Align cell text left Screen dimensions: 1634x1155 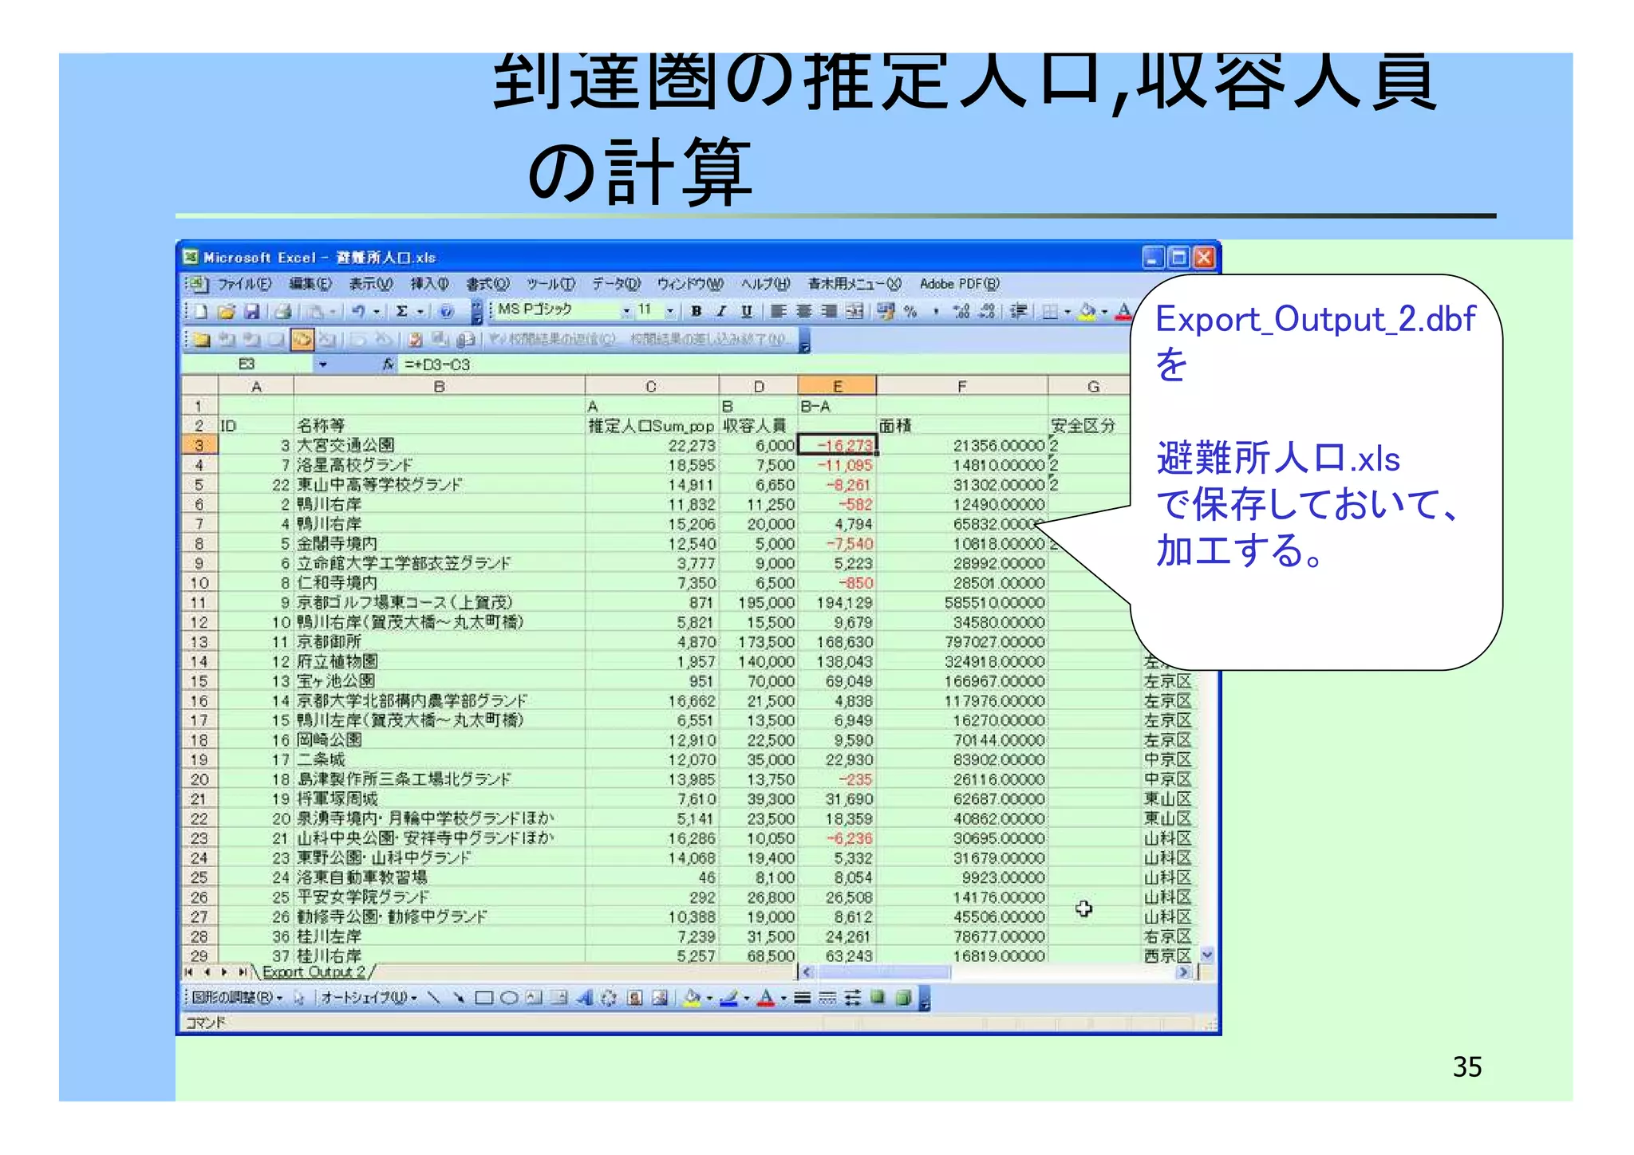coord(780,312)
